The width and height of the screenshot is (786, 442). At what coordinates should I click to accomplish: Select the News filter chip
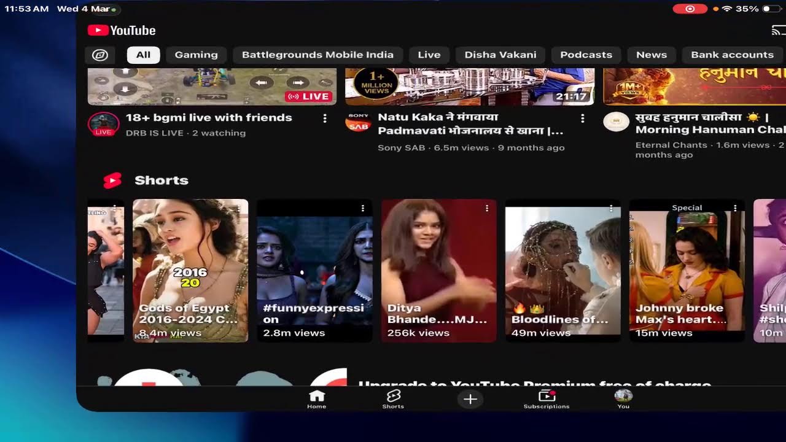tap(652, 55)
